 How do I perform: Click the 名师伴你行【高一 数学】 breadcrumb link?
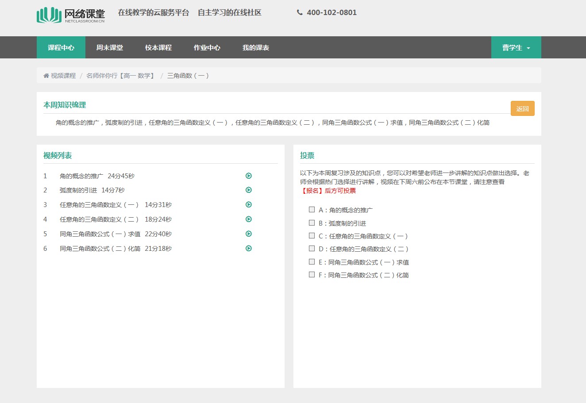point(121,76)
